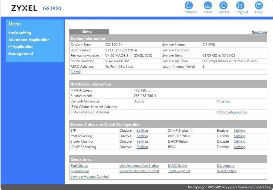Select the Status tab
Image resolution: width=273 pixels, height=190 pixels.
(87, 32)
